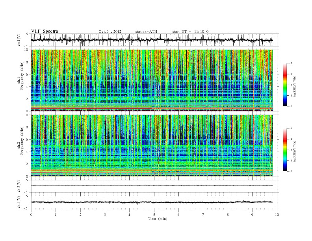Click inside the ch.2 spectrogram panel
Screen dimensions: 312x241
pyautogui.click(x=152, y=146)
